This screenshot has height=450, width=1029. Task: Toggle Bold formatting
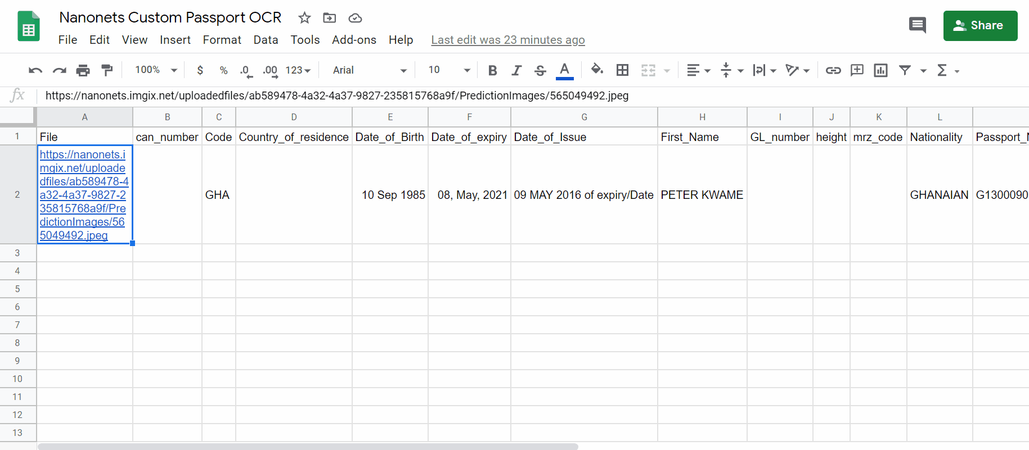tap(492, 70)
